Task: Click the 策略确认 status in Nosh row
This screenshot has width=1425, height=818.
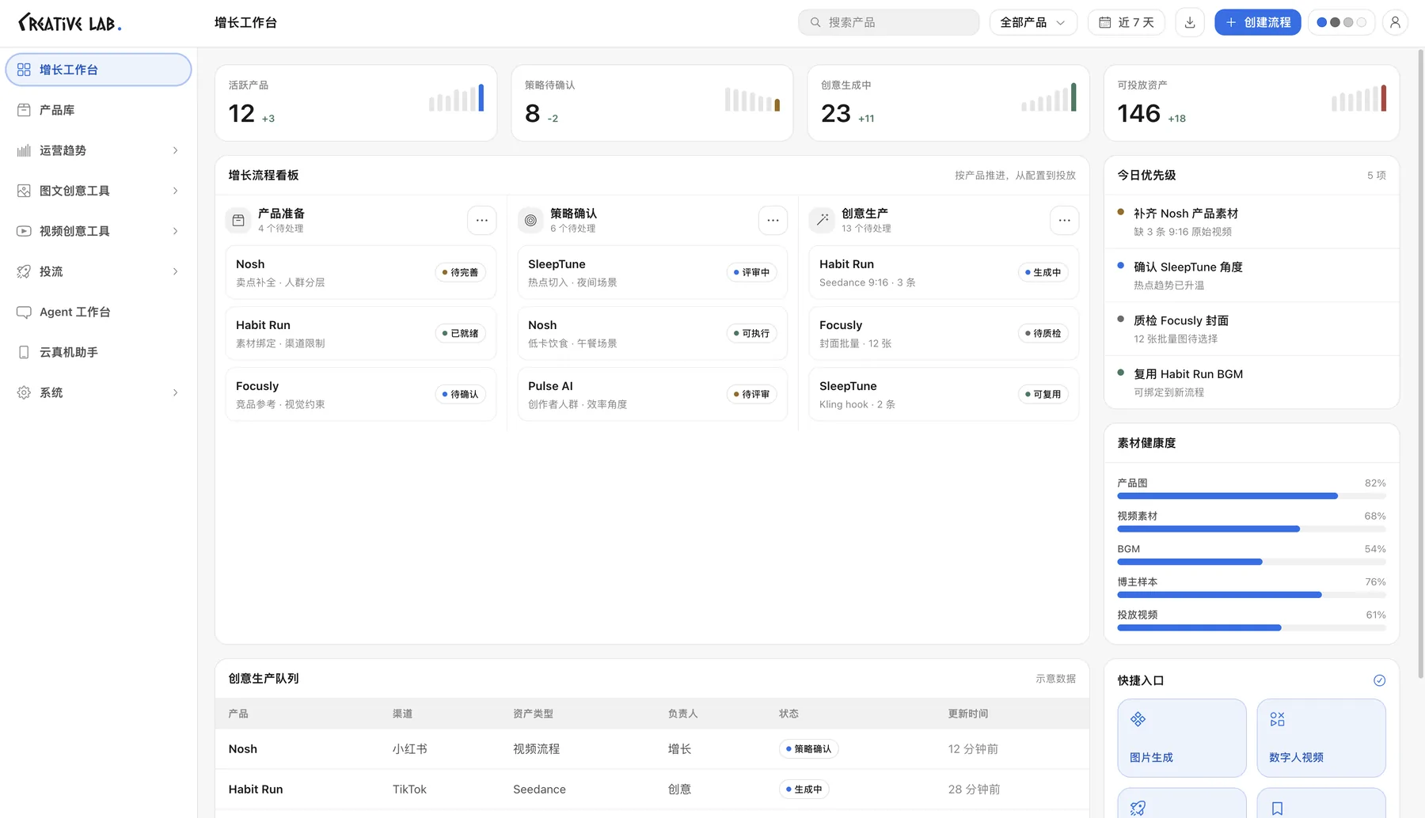Action: 808,749
